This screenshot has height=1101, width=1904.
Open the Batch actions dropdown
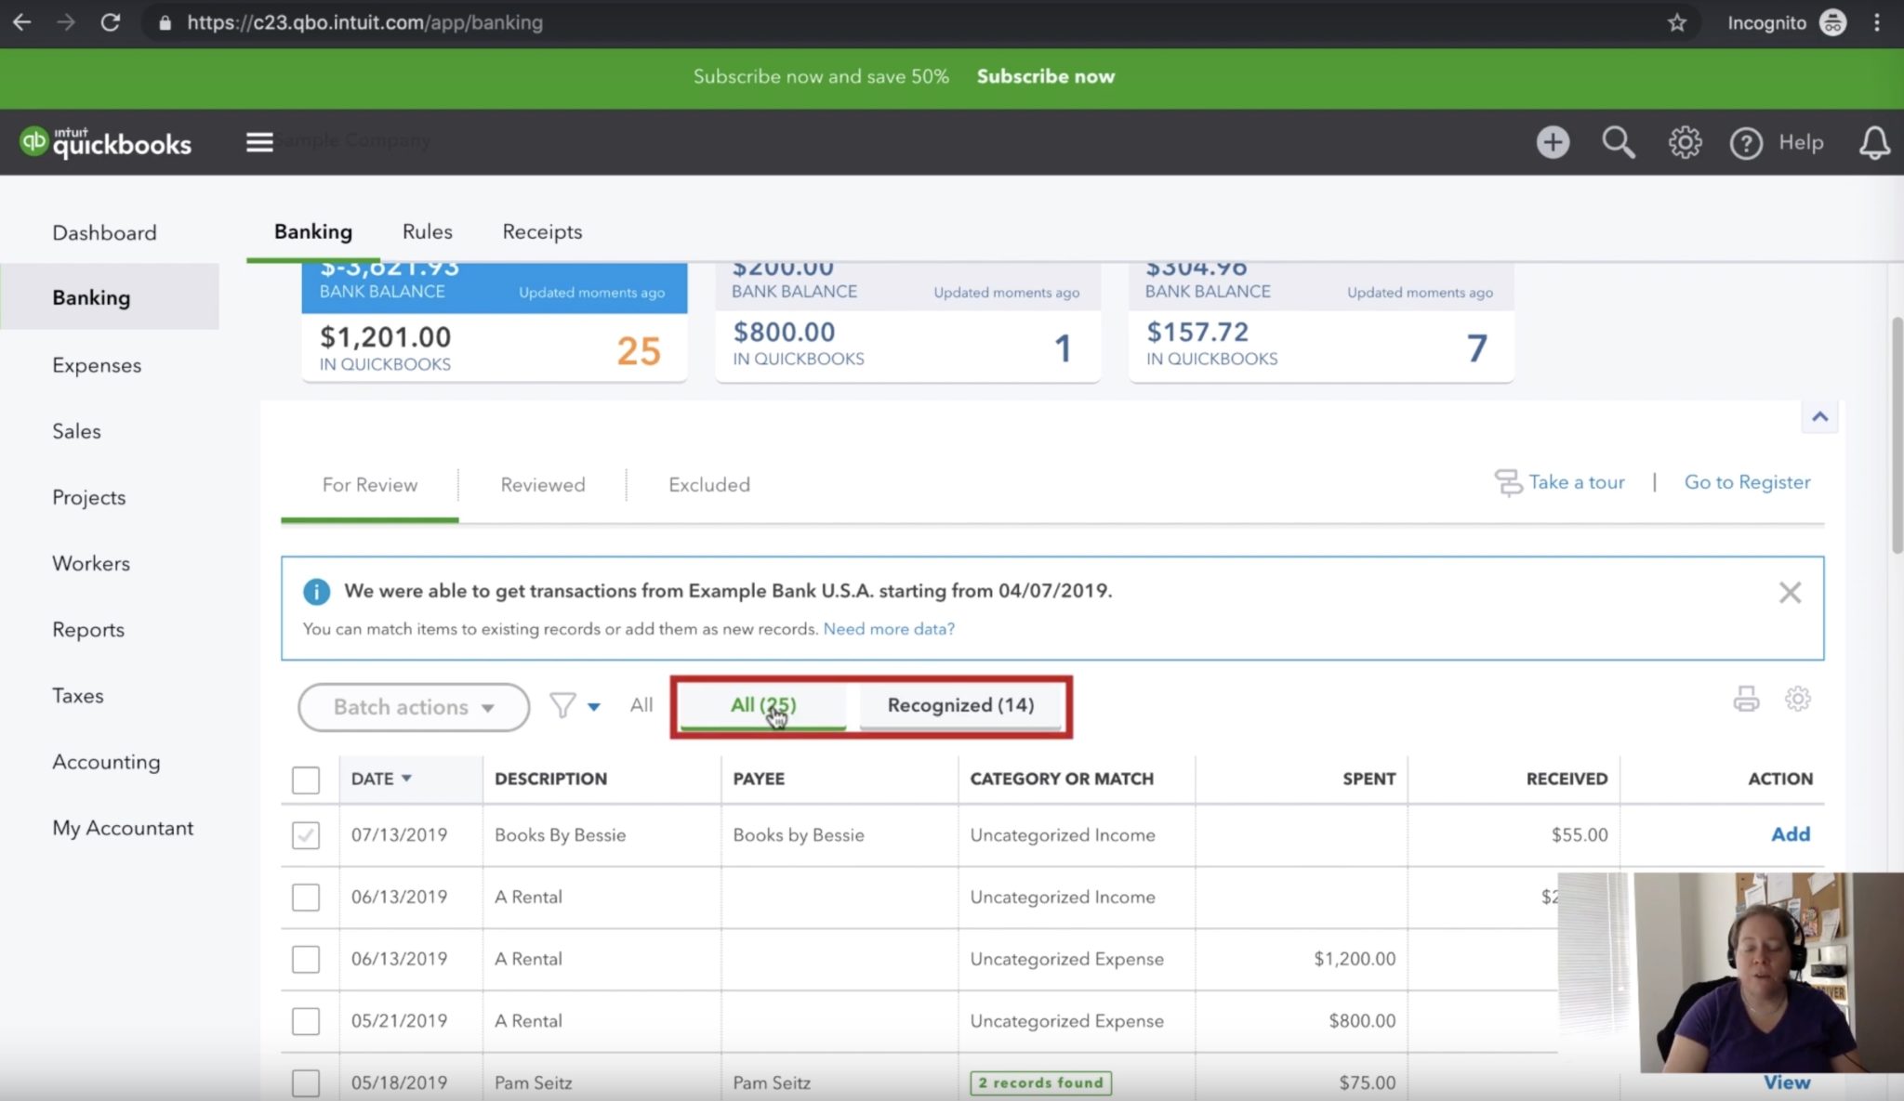414,707
